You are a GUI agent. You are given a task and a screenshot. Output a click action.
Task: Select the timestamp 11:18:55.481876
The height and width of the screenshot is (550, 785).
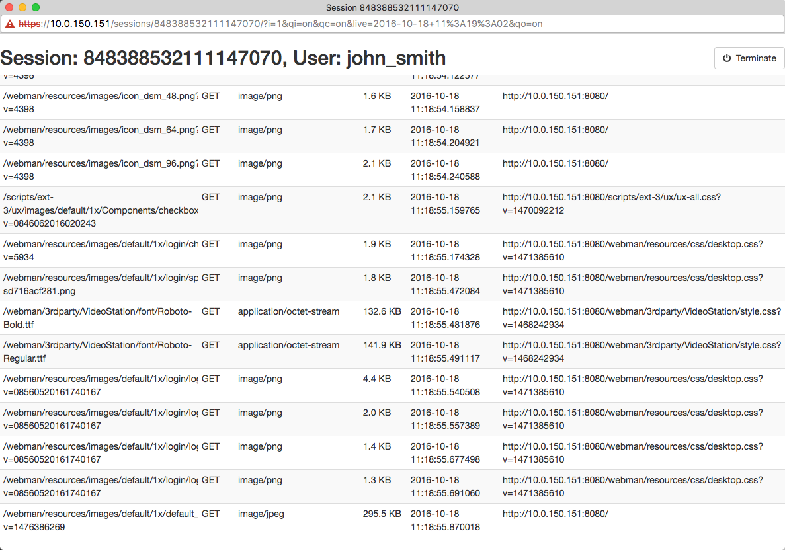tap(446, 325)
